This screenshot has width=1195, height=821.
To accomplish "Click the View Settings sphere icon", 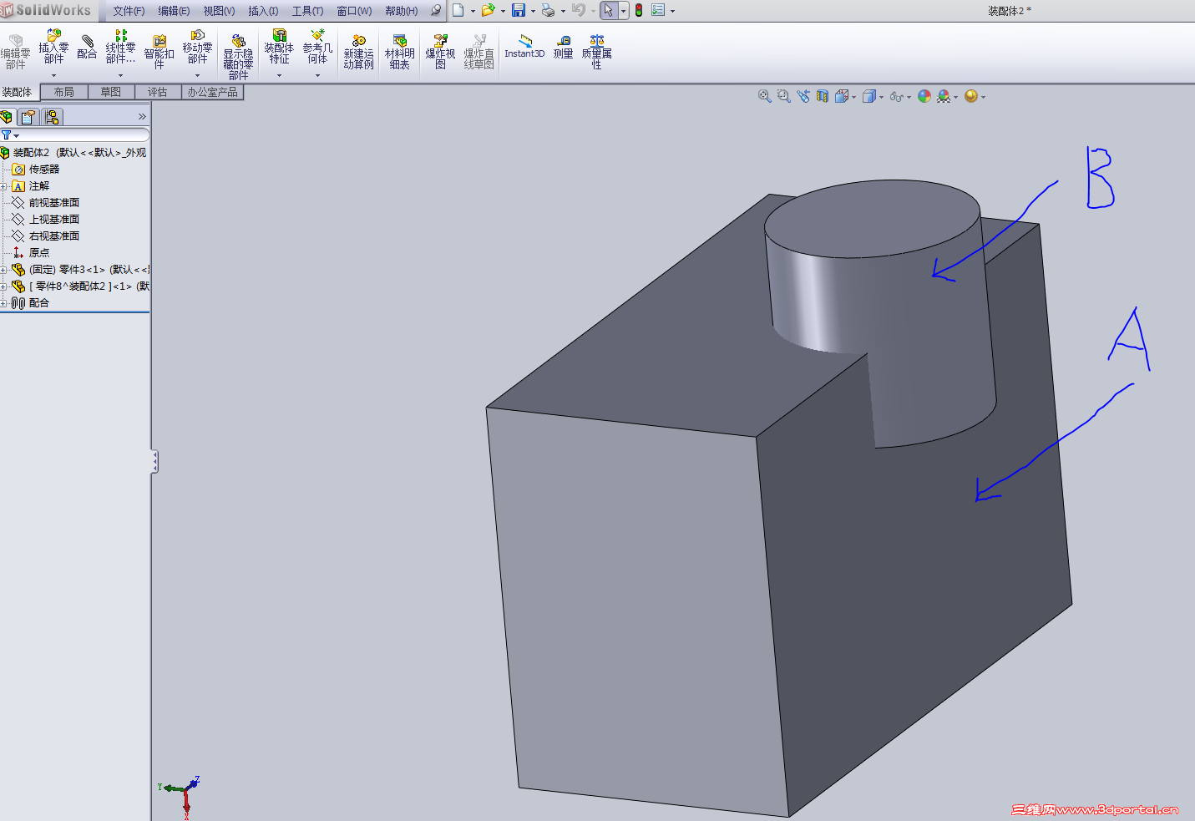I will click(970, 96).
